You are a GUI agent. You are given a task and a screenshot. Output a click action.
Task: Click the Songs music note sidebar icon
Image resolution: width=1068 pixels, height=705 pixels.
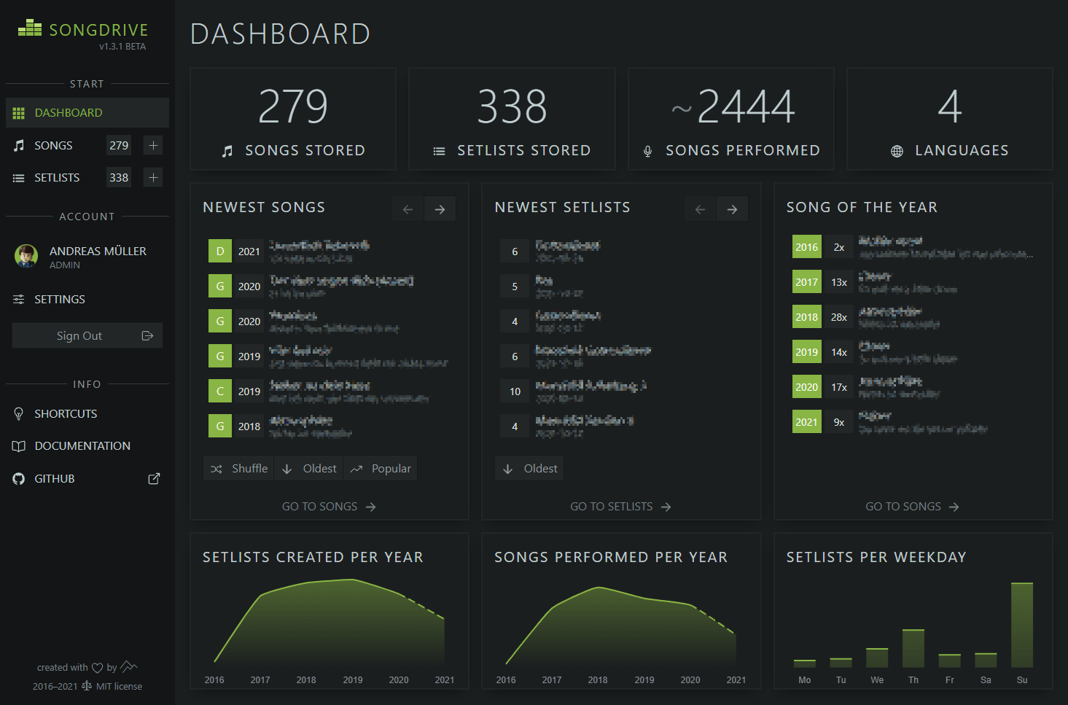[19, 146]
